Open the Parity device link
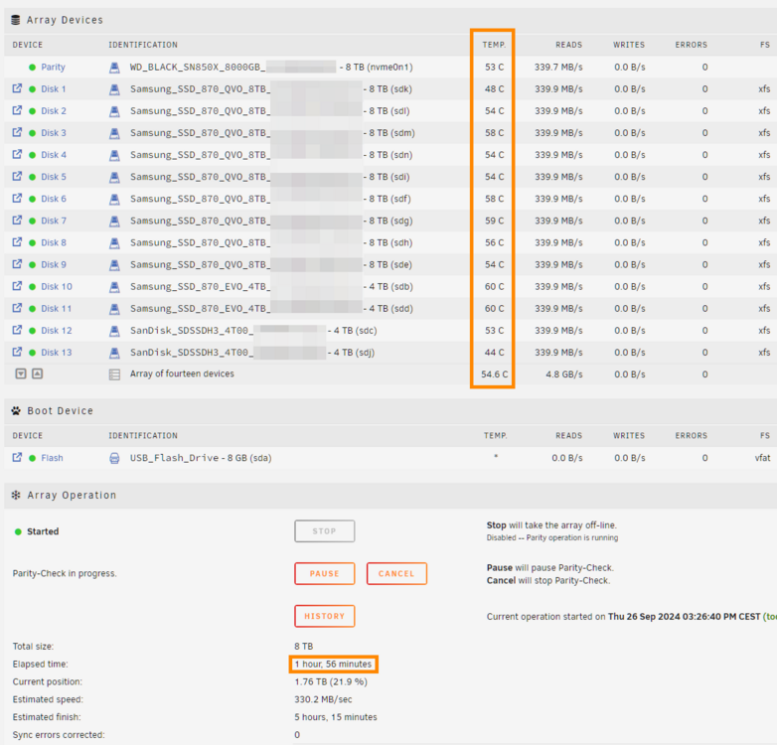The width and height of the screenshot is (777, 745). [x=53, y=67]
